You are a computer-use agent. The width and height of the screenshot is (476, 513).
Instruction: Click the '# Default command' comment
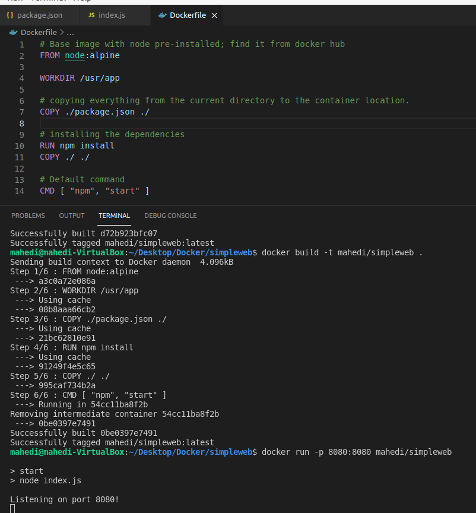pos(82,179)
